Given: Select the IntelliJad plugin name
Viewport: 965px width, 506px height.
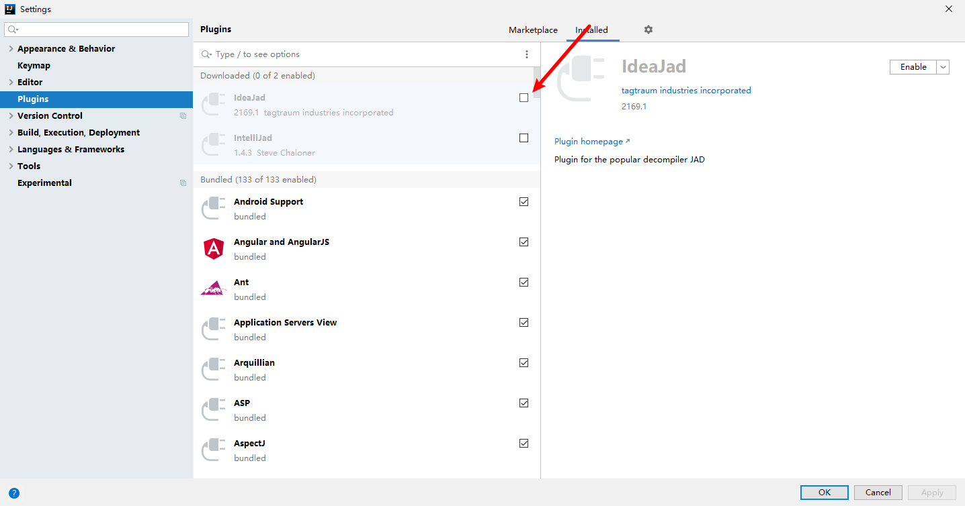Looking at the screenshot, I should 253,138.
